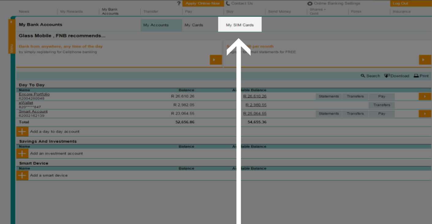Open Online Banking Settings gear
This screenshot has height=224, width=432.
310,3
